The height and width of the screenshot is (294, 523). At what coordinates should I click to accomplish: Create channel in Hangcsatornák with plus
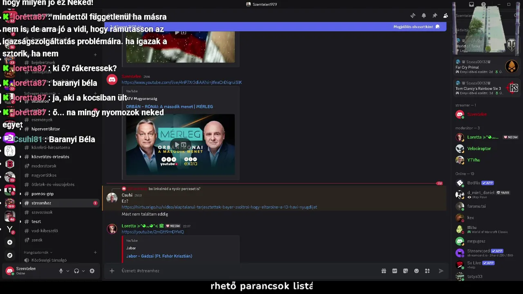click(x=95, y=252)
